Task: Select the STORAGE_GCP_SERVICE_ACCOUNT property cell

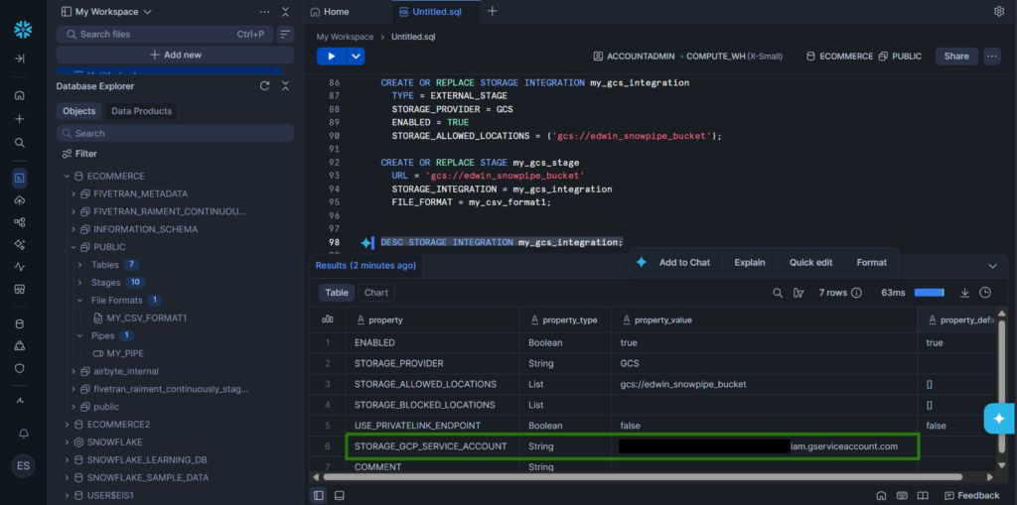Action: click(x=431, y=446)
